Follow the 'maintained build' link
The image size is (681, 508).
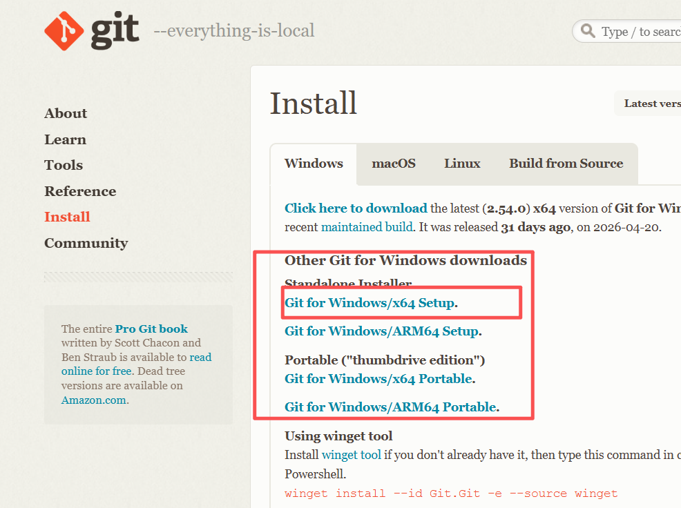click(x=367, y=227)
